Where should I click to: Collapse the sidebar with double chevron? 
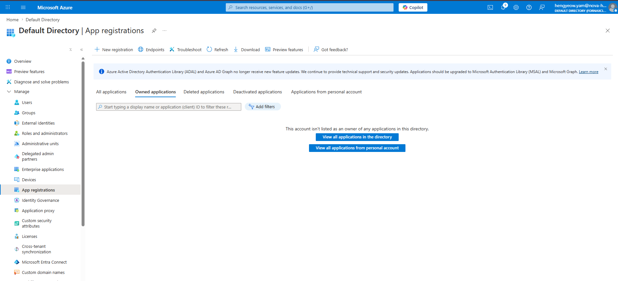point(82,50)
